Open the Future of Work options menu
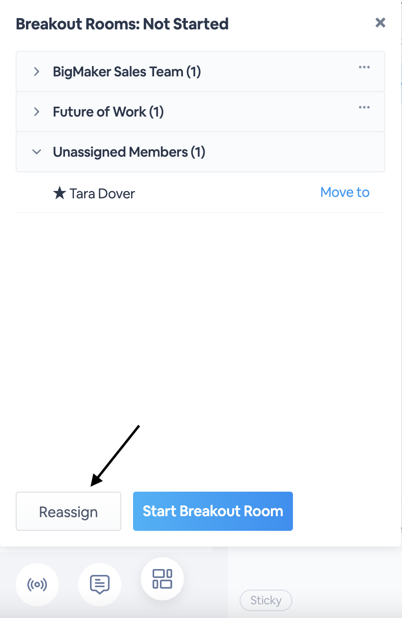The image size is (402, 618). click(364, 107)
